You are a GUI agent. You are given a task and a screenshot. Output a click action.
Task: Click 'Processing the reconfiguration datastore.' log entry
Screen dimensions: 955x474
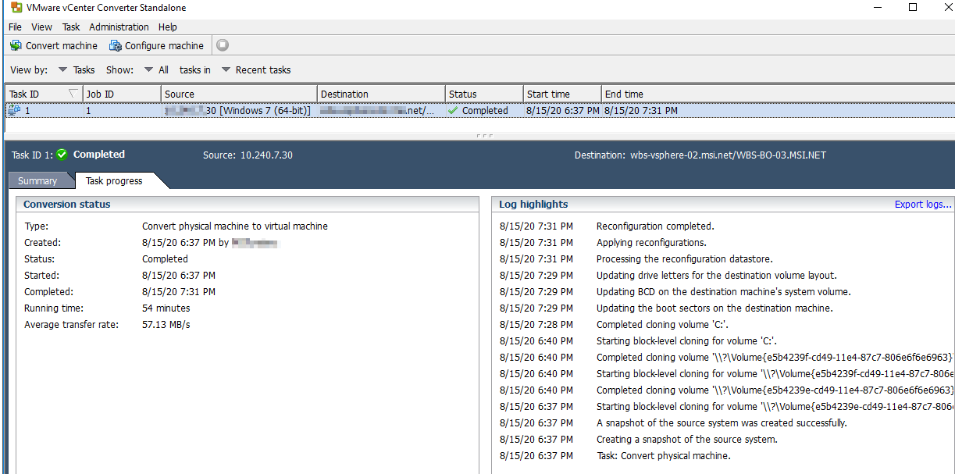click(x=684, y=259)
